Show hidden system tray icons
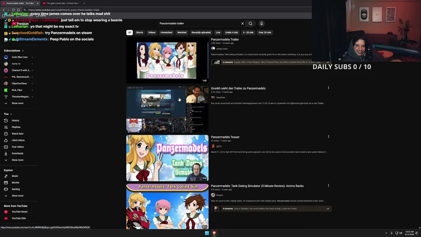The width and height of the screenshot is (421, 237). (386, 233)
